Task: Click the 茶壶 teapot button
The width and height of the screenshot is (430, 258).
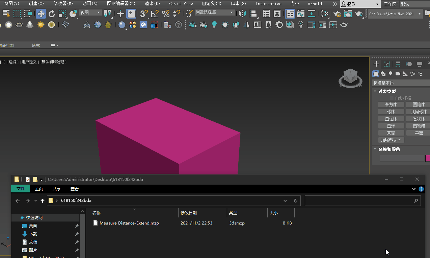Action: pos(391,133)
